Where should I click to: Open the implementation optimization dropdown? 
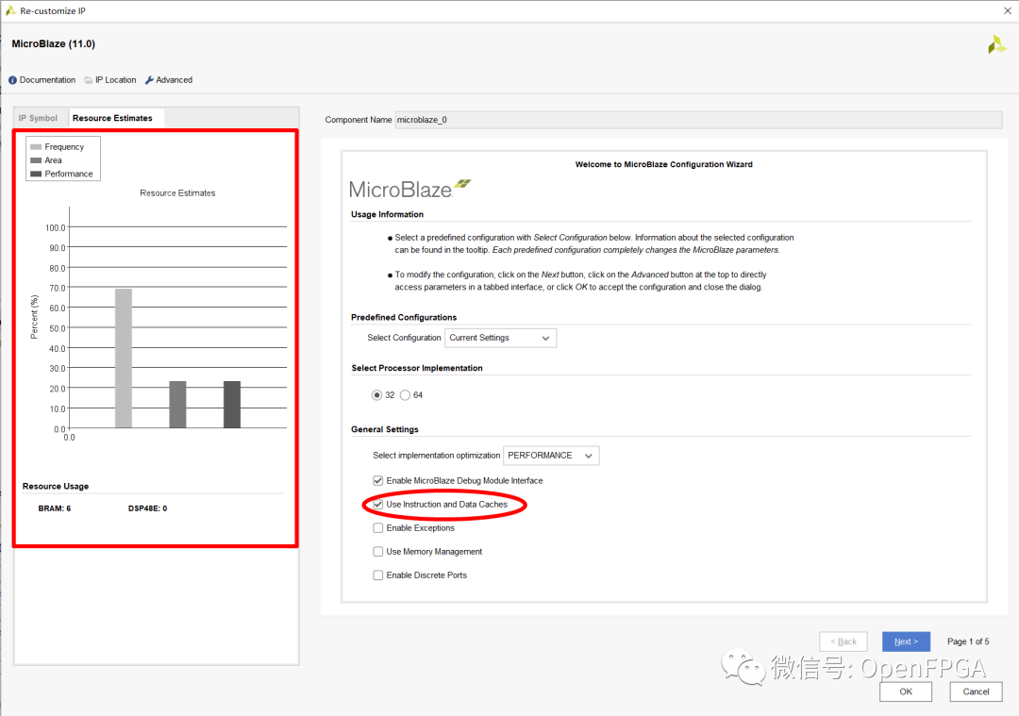point(551,456)
